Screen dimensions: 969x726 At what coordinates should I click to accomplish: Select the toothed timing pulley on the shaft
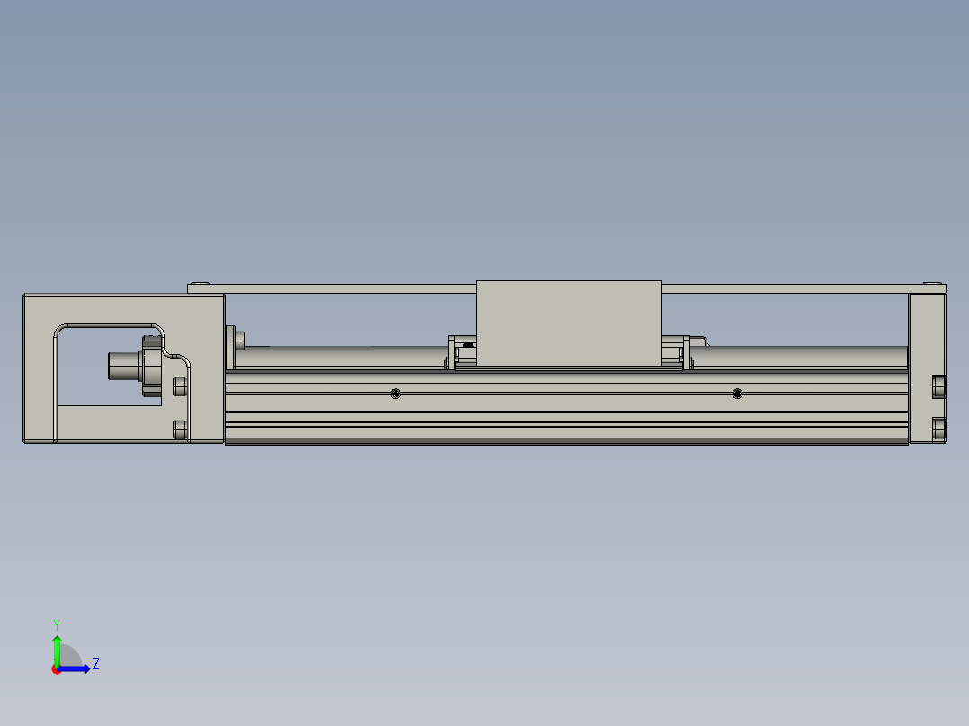pos(152,366)
